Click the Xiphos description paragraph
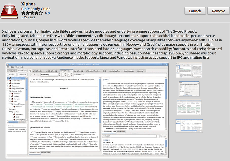Viewport: 230px width, 161px height. (x=112, y=44)
